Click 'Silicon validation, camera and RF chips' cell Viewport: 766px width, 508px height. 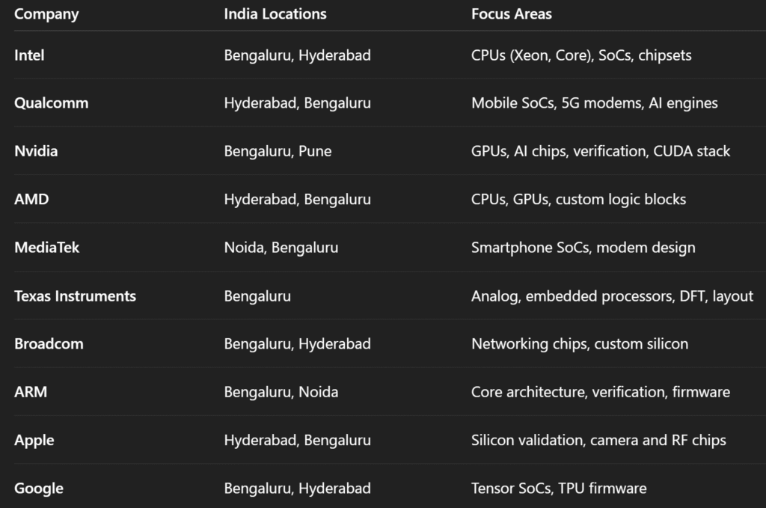coord(598,440)
